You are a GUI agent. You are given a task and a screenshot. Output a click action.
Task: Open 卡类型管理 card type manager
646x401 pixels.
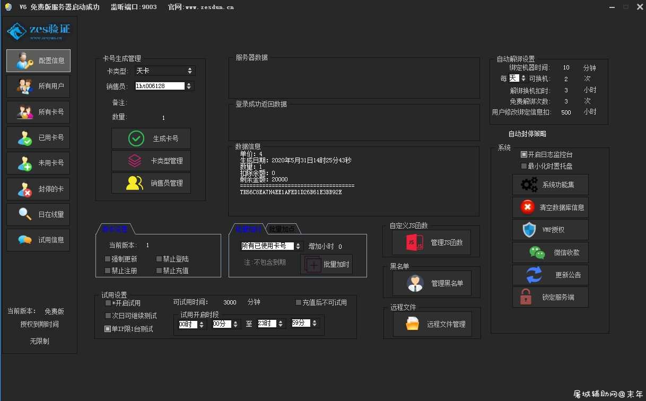[151, 161]
